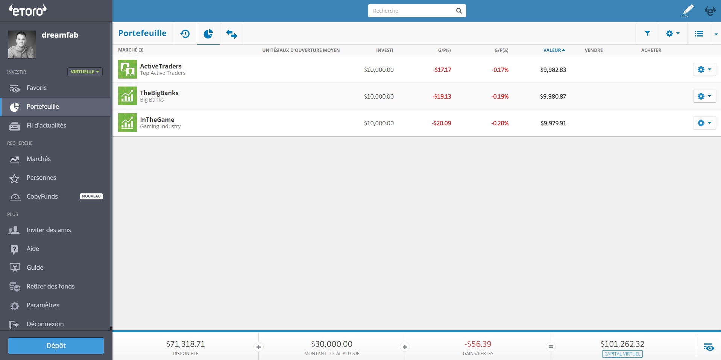Open the filter funnel icon
Image resolution: width=721 pixels, height=360 pixels.
click(647, 33)
